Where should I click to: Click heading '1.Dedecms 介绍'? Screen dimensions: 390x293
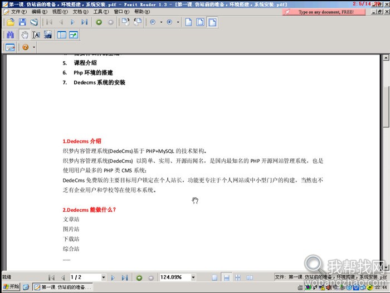coord(82,141)
